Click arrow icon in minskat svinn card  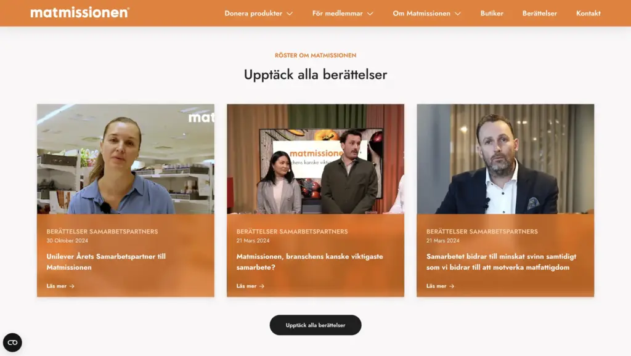452,286
